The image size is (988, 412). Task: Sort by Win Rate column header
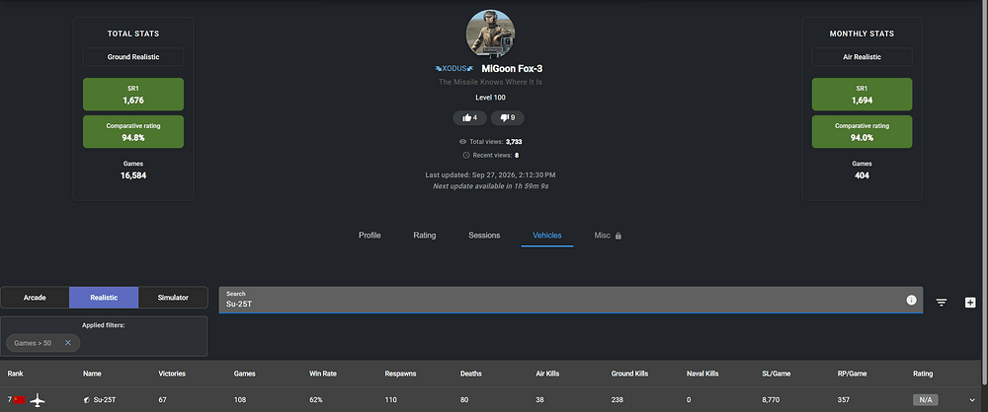pyautogui.click(x=323, y=374)
